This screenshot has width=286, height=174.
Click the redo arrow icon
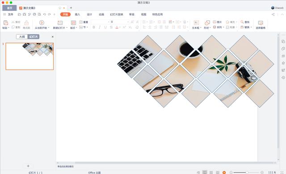49,14
